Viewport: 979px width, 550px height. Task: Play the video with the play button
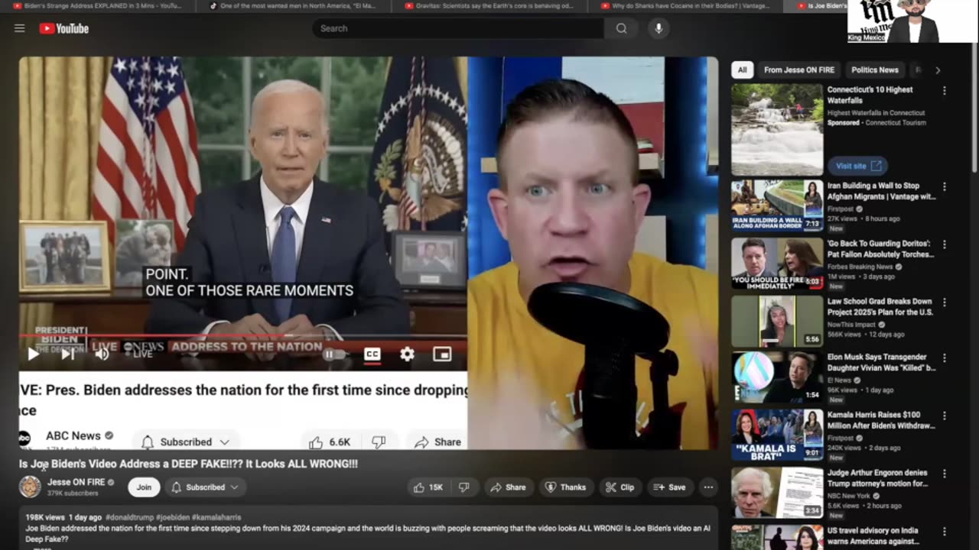point(34,354)
